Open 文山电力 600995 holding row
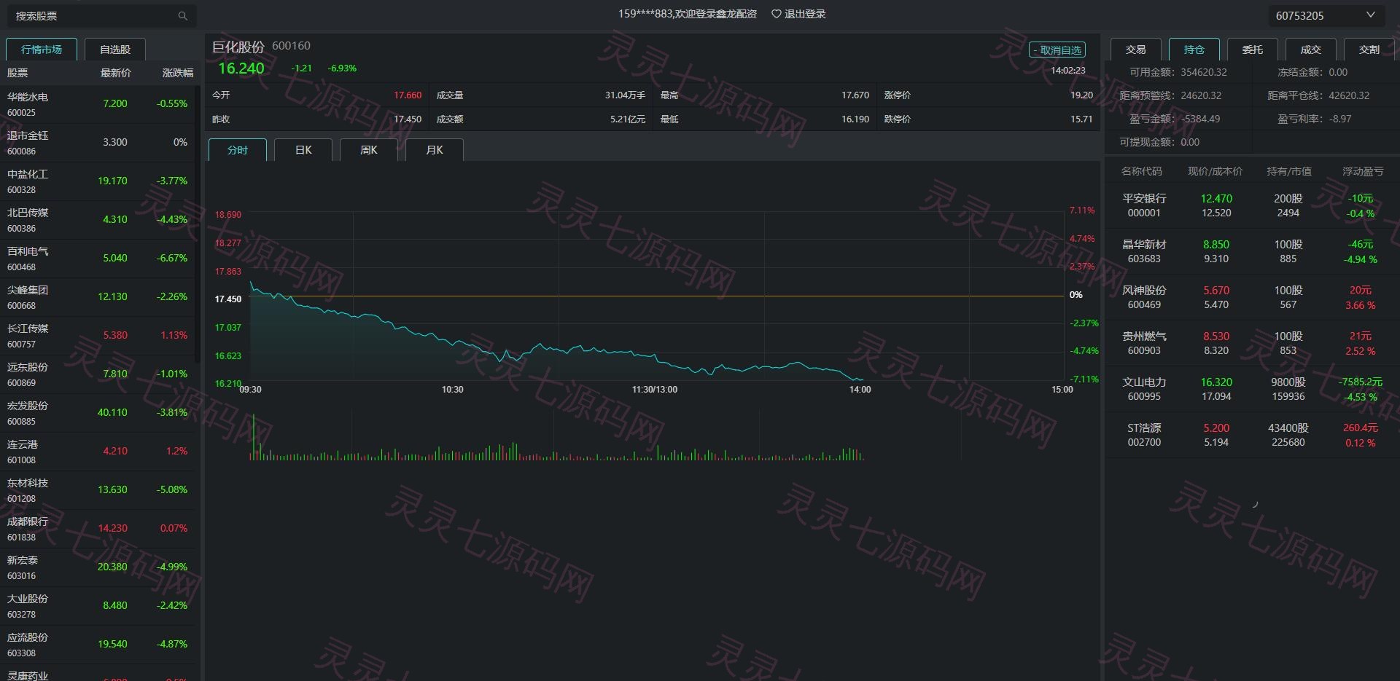The height and width of the screenshot is (681, 1400). click(1251, 389)
